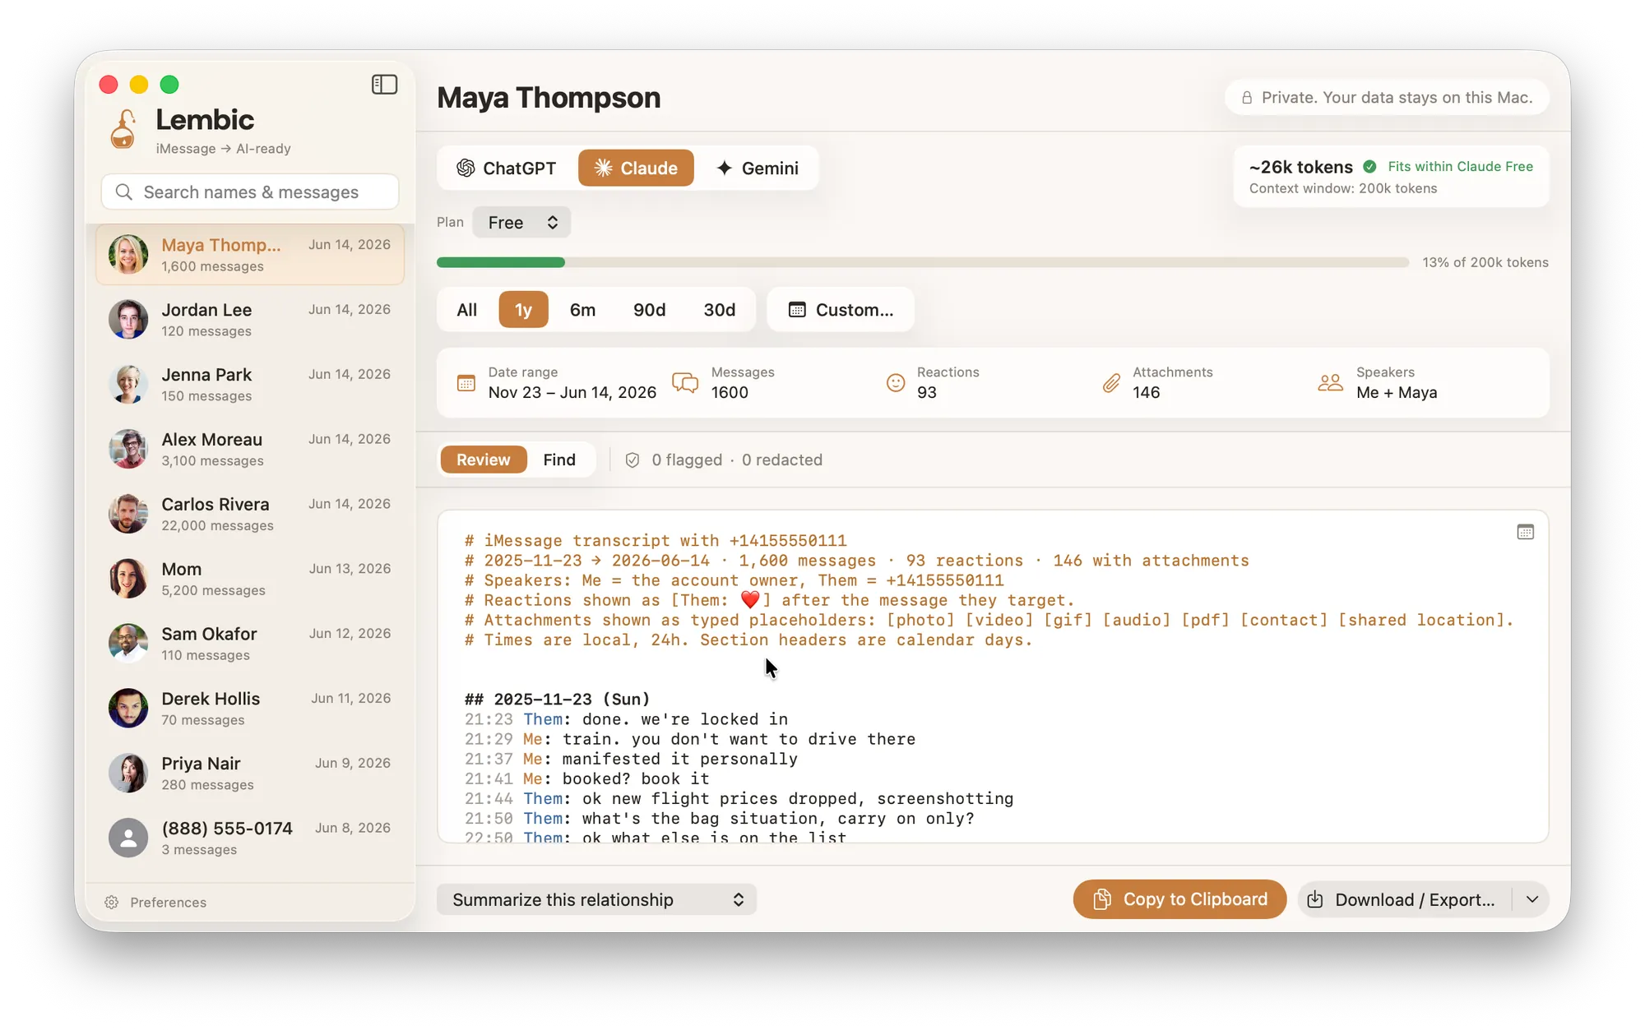Select the 90d time range

click(649, 310)
